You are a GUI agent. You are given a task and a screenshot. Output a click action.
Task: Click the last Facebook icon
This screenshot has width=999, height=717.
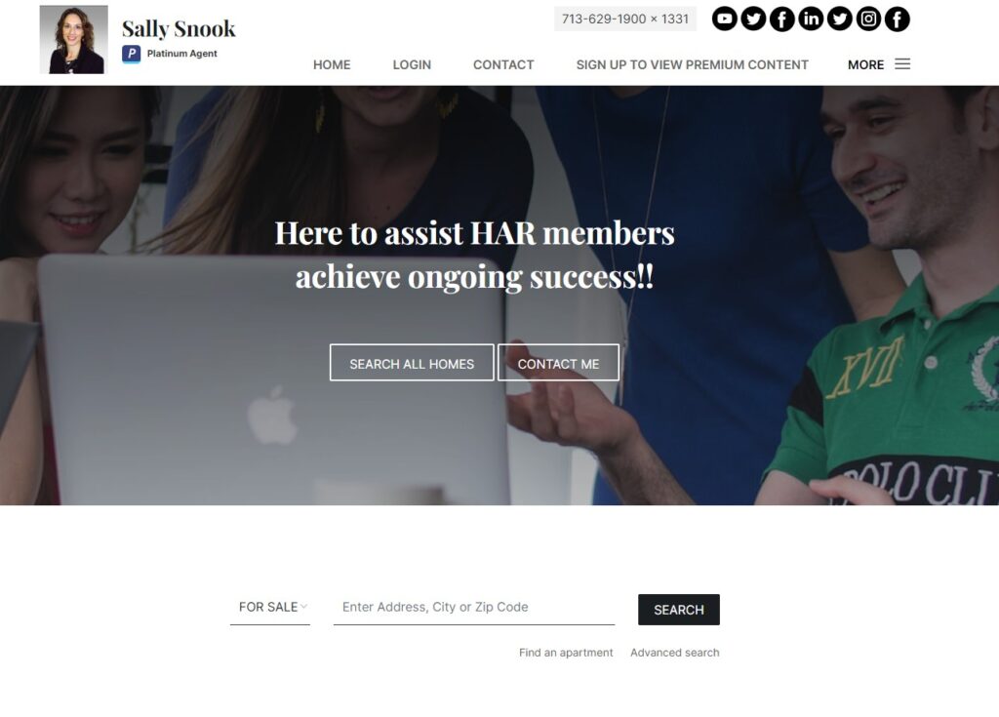click(x=897, y=20)
